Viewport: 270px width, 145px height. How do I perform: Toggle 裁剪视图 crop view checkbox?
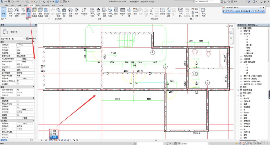pyautogui.click(x=18, y=101)
